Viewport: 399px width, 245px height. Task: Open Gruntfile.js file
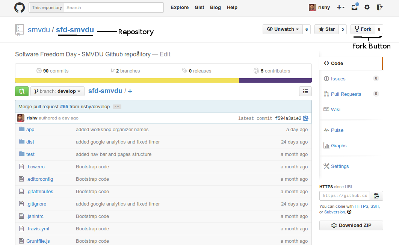point(38,241)
